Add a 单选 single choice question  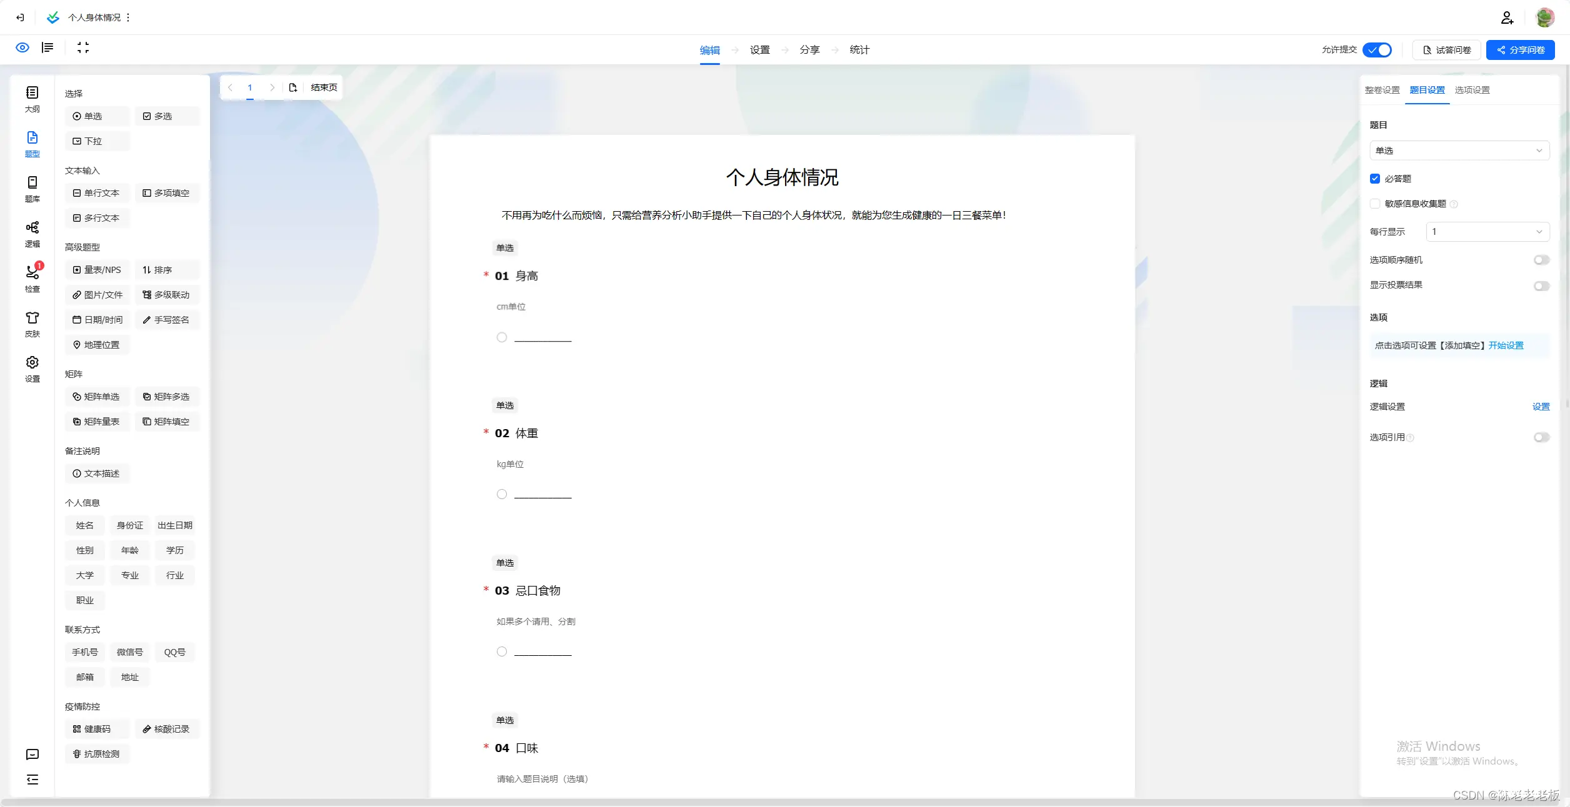(97, 116)
